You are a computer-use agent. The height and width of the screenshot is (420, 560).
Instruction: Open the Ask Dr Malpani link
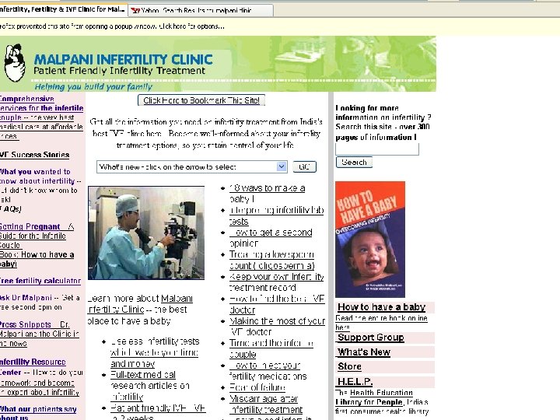click(x=26, y=297)
